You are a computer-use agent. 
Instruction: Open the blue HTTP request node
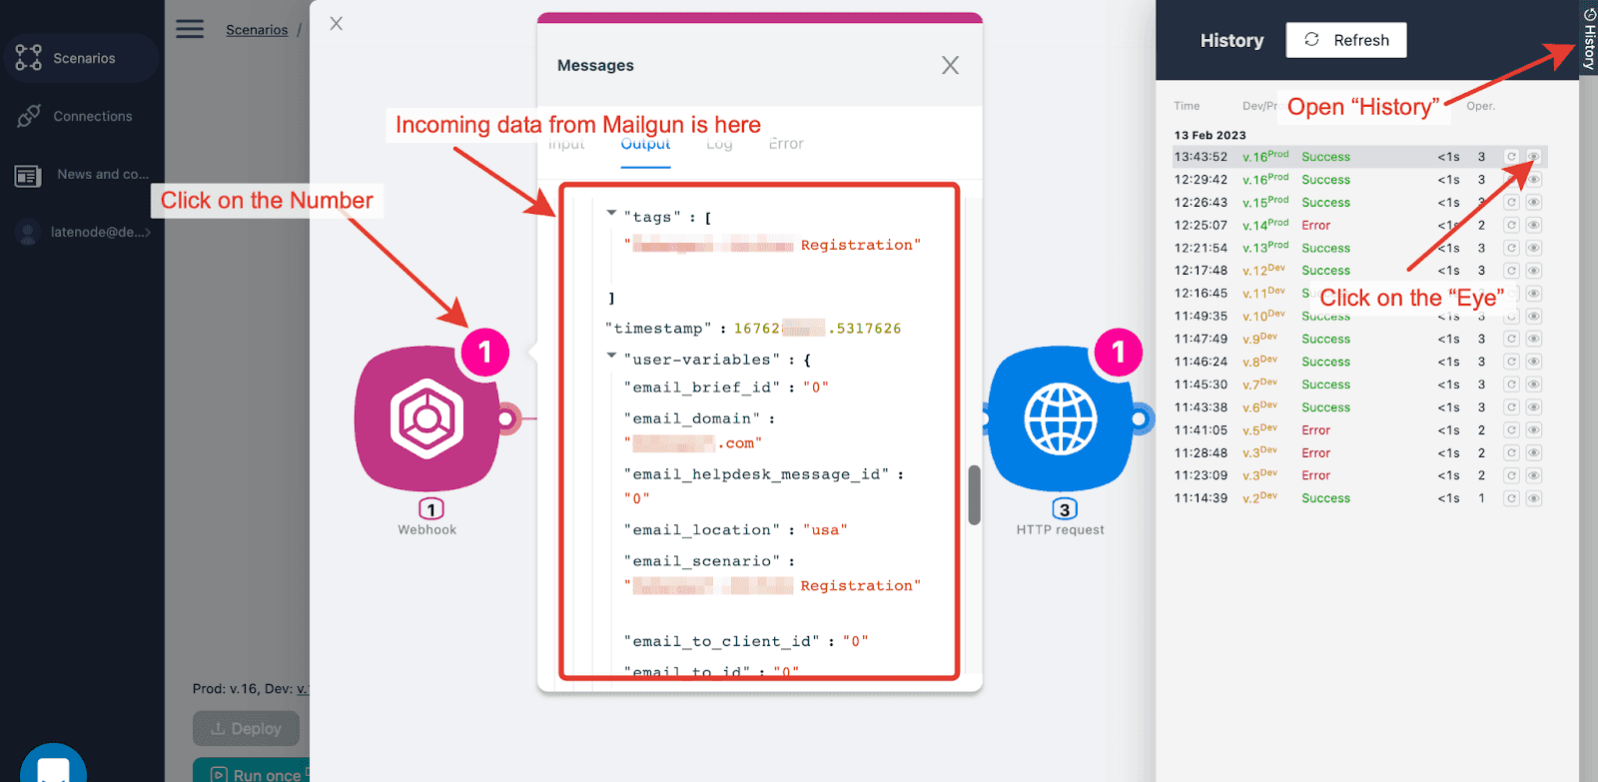pos(1060,419)
